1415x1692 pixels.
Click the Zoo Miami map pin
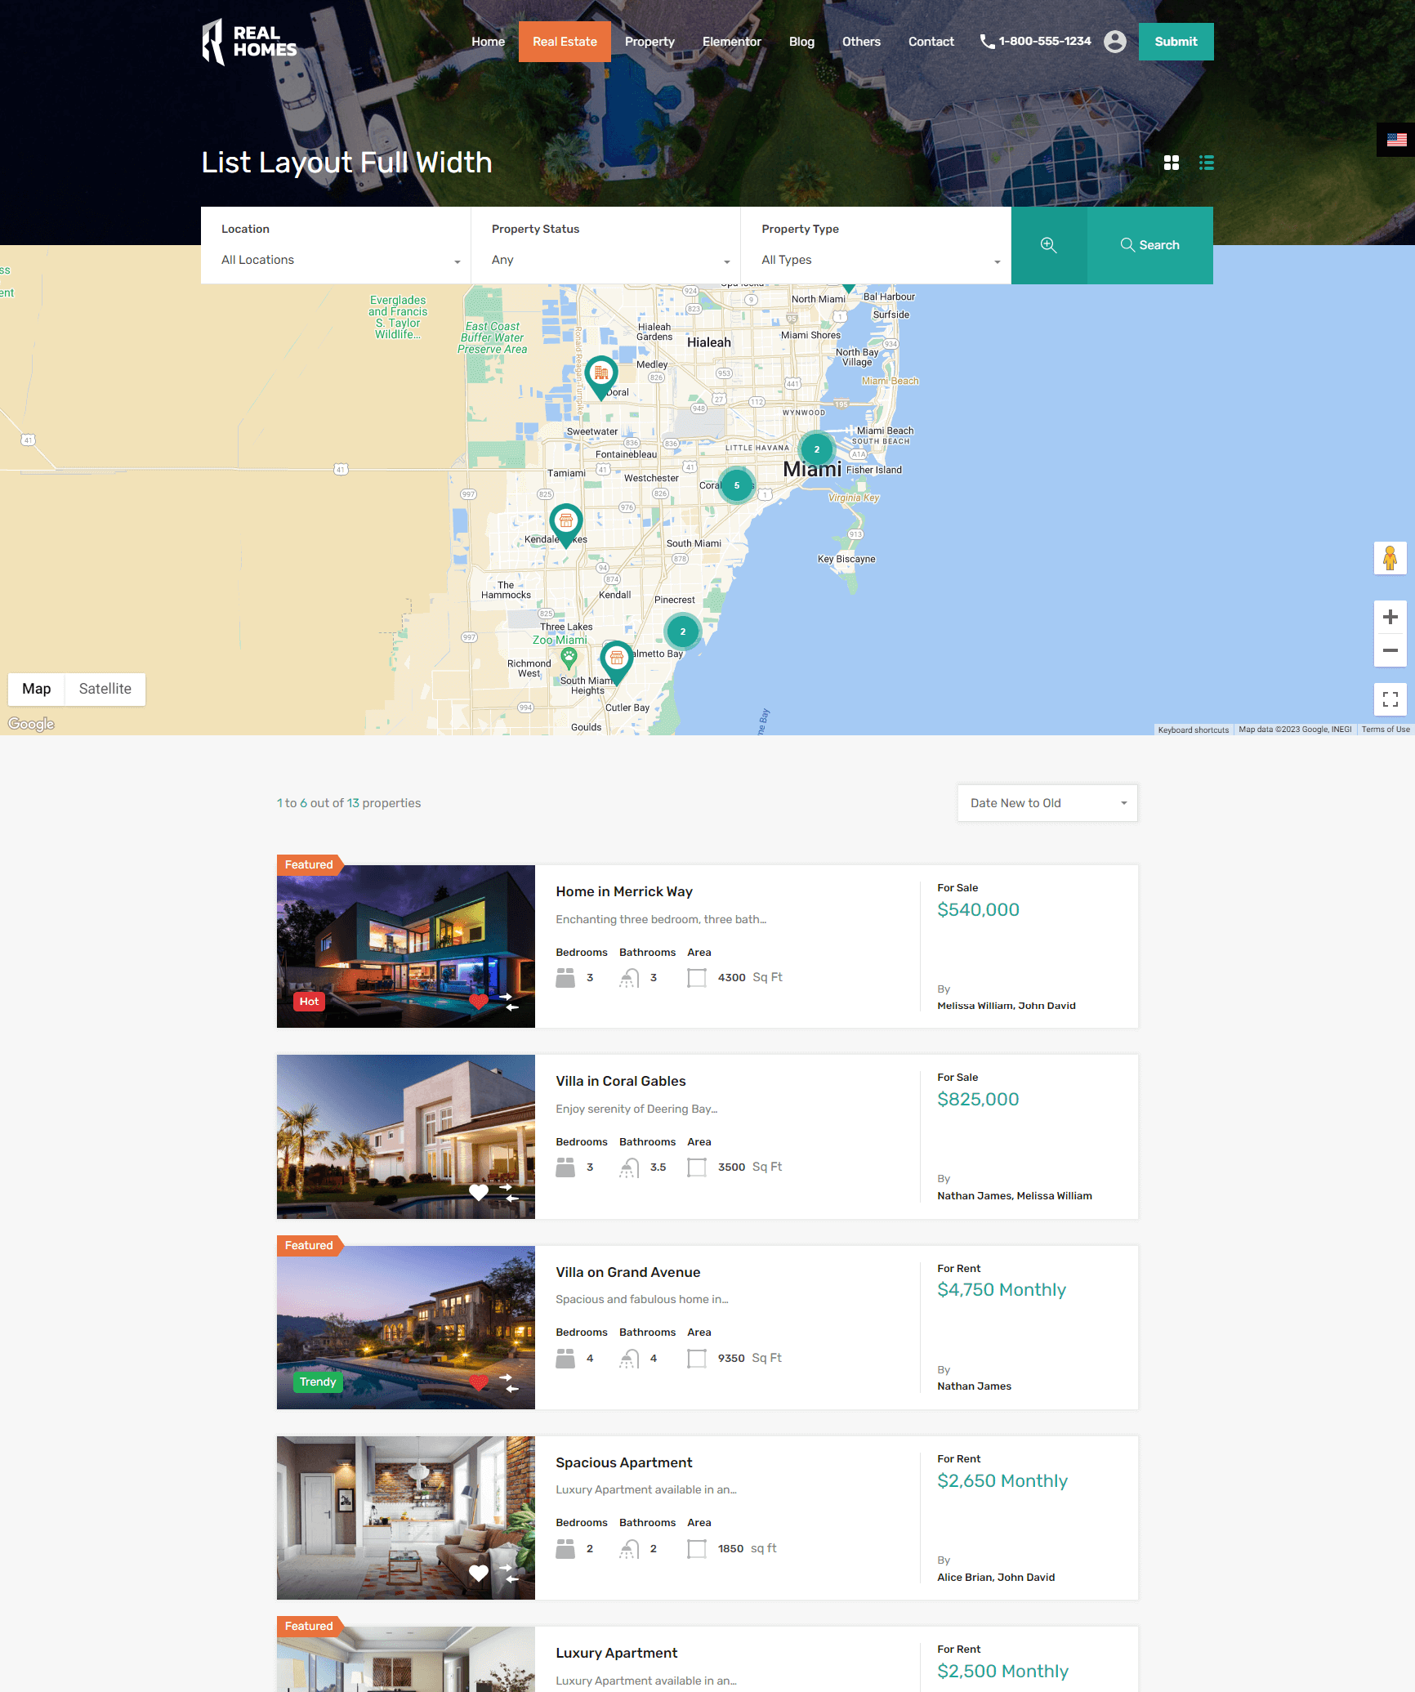(569, 657)
